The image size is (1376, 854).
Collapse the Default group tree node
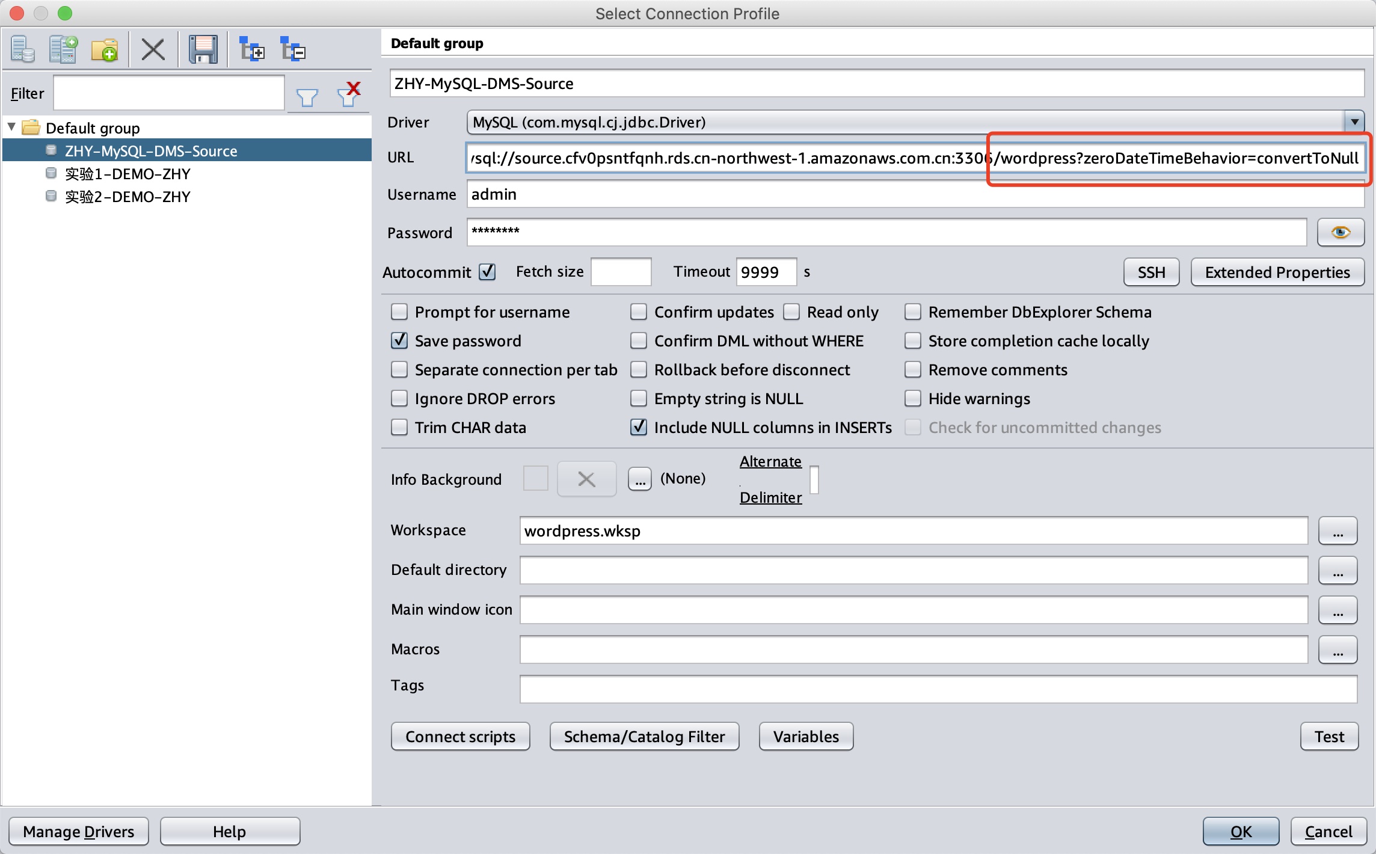click(11, 127)
